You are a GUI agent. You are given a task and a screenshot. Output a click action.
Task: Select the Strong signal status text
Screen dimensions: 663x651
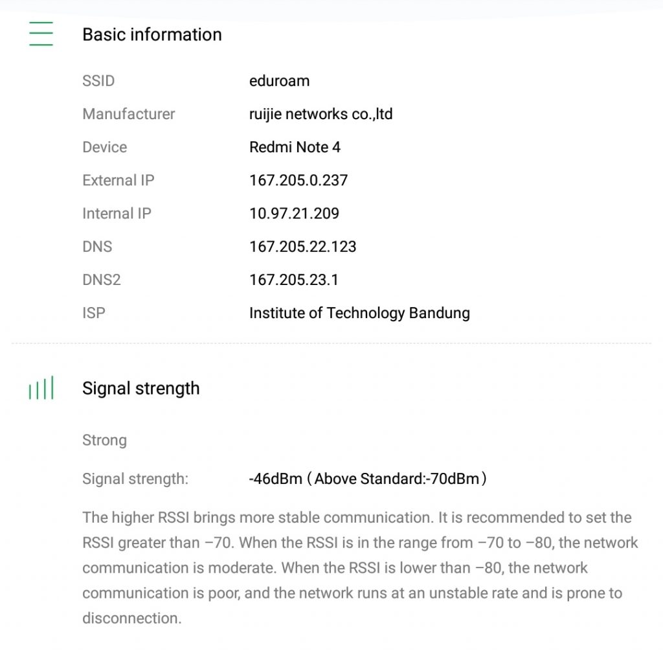pyautogui.click(x=104, y=440)
